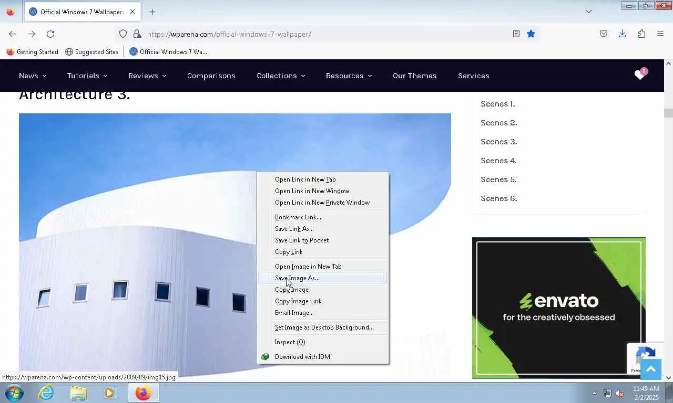Click the Envato advertisement banner
The image size is (673, 403).
point(559,308)
